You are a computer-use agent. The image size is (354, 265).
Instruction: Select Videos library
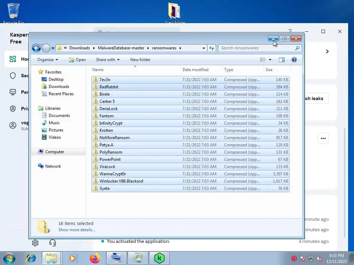55,137
